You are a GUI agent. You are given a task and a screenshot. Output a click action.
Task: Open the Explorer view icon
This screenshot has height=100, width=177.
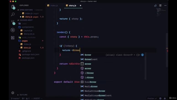[13, 7]
